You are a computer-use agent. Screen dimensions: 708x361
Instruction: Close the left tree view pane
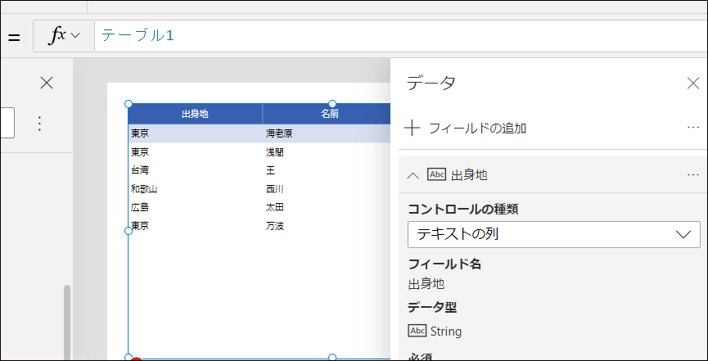[x=47, y=83]
